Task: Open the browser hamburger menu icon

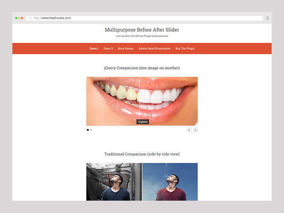Action: pyautogui.click(x=268, y=18)
